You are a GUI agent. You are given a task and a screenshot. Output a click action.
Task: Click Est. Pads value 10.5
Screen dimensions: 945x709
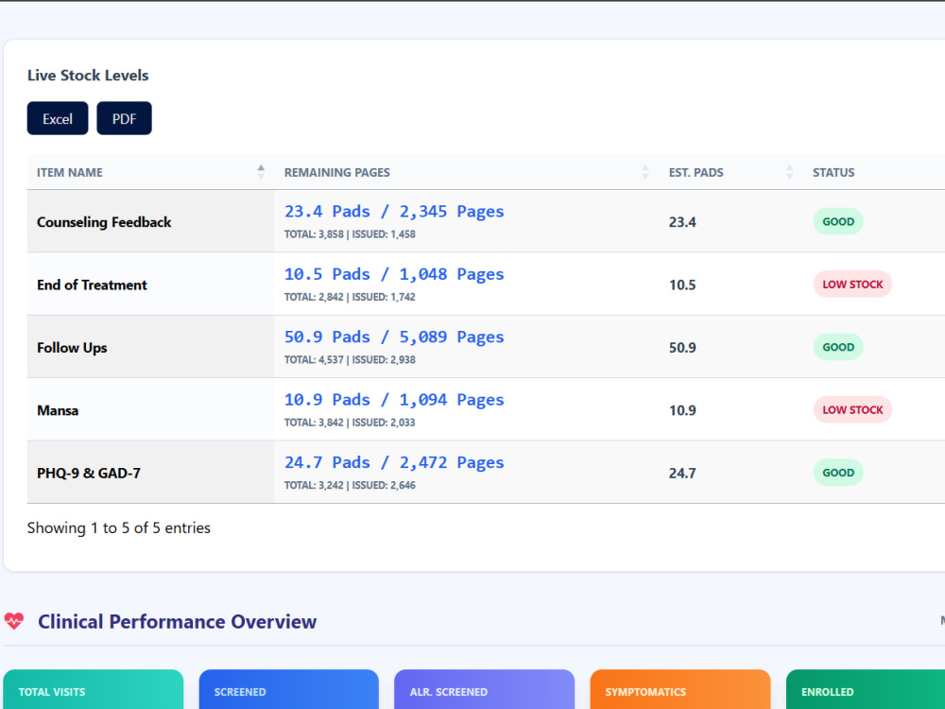(682, 285)
